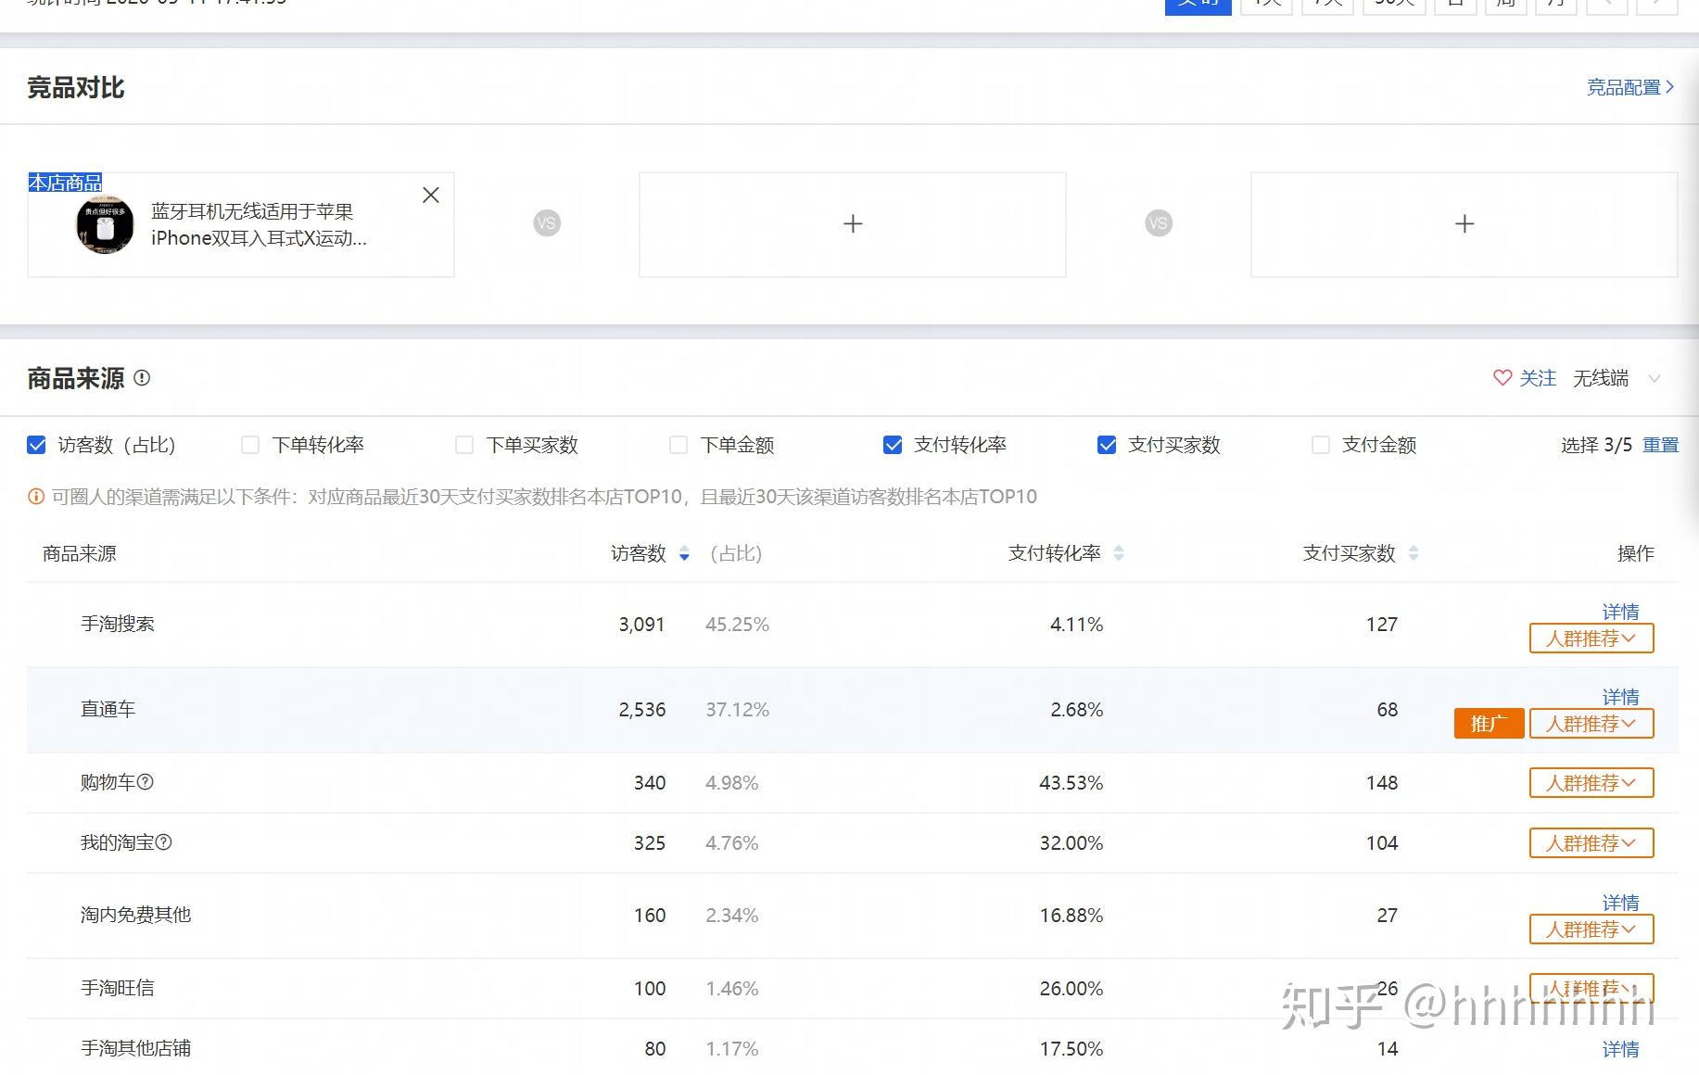The height and width of the screenshot is (1075, 1699).
Task: Click the 关注 heart icon
Action: click(1502, 378)
